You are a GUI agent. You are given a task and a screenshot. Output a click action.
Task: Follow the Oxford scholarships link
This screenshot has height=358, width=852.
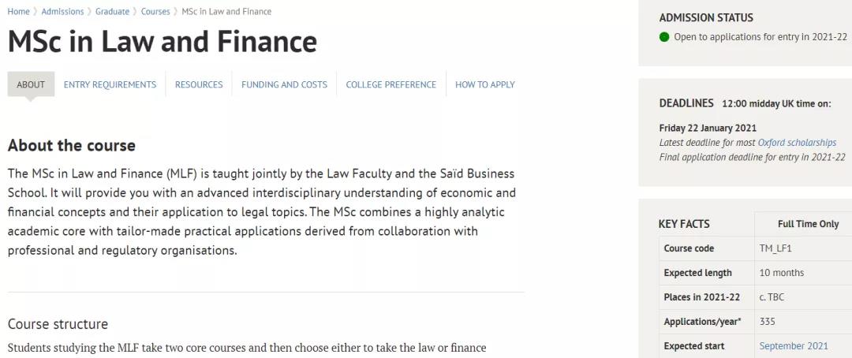point(797,143)
